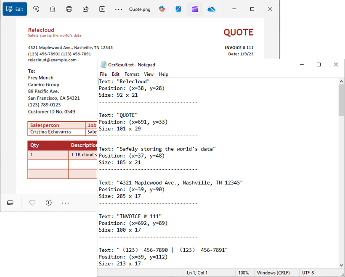Open the colorful Copilot-style designer icon
The image size is (345, 277).
click(x=162, y=9)
